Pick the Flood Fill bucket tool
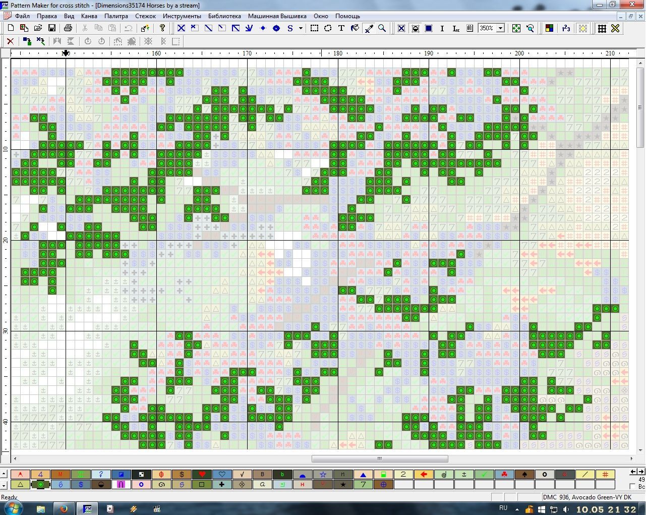 pos(355,28)
